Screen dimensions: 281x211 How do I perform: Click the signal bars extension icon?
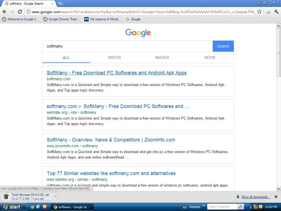[x=268, y=12]
